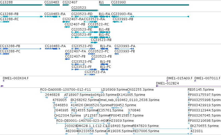The image size is (221, 135).
Task: Select the CG10483 gene bar
Action: [52, 5]
